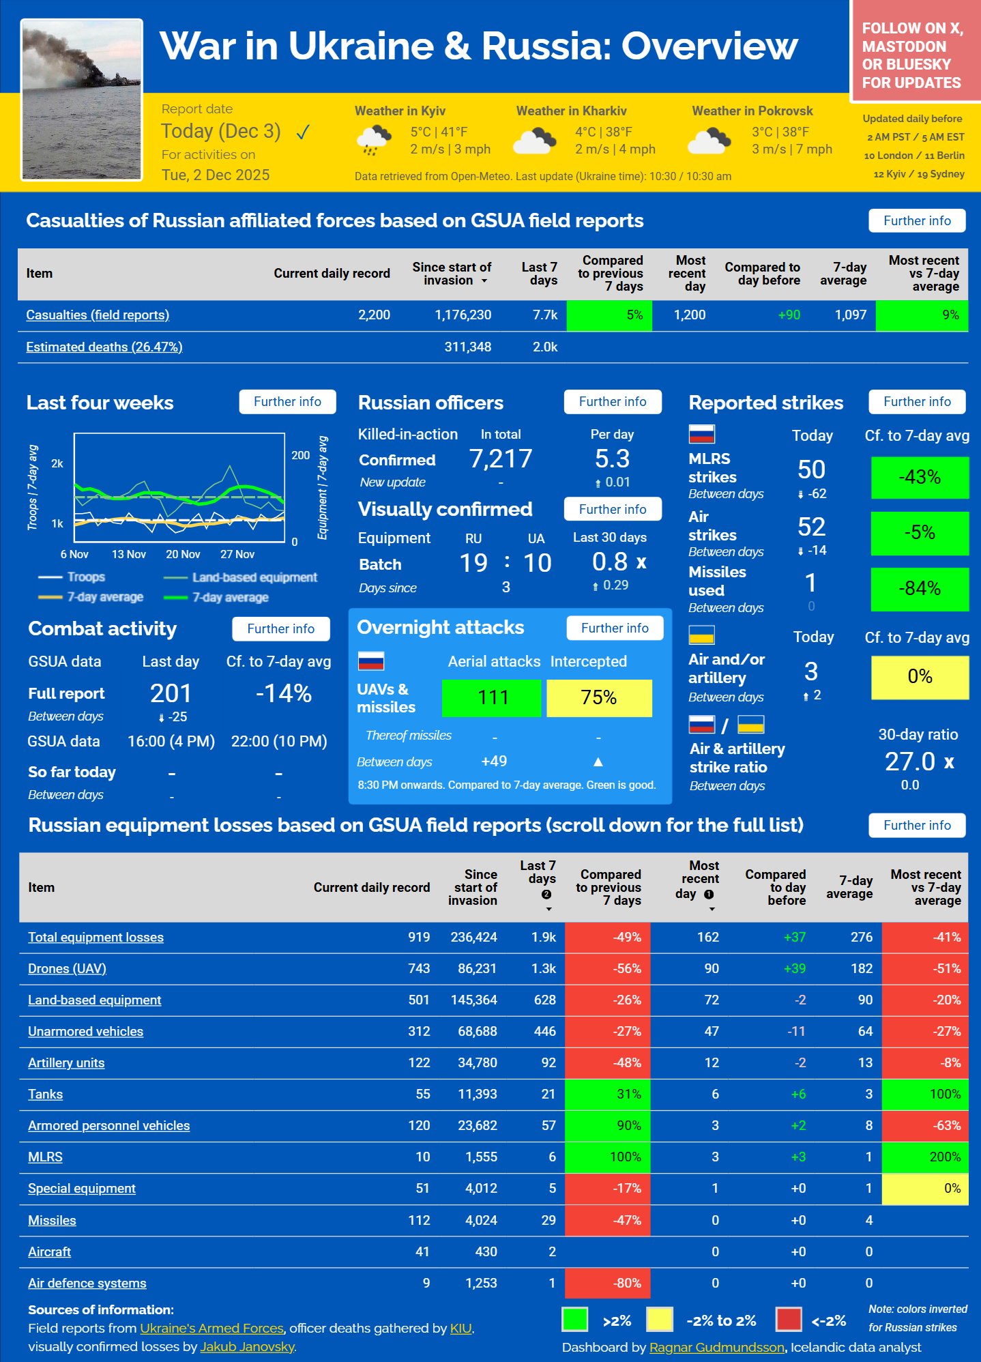This screenshot has width=981, height=1362.
Task: Click the Full report value 201
Action: point(171,693)
